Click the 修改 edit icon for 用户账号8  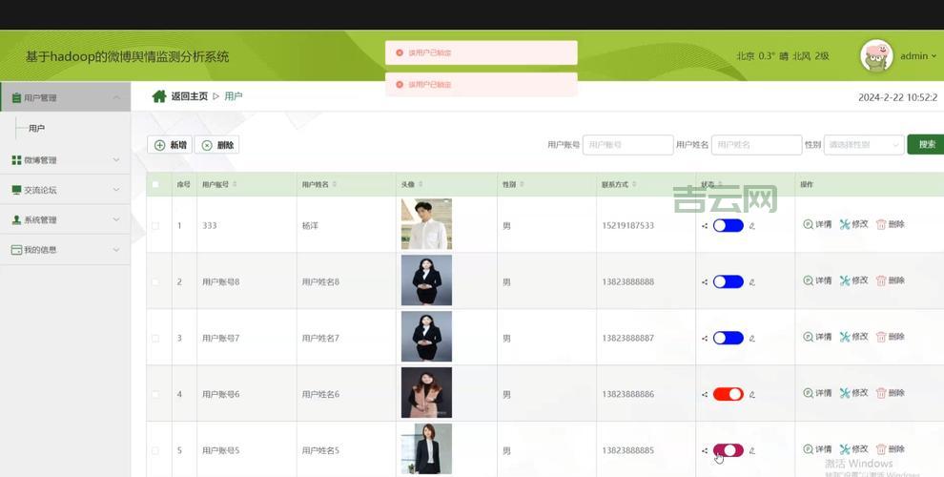point(845,280)
